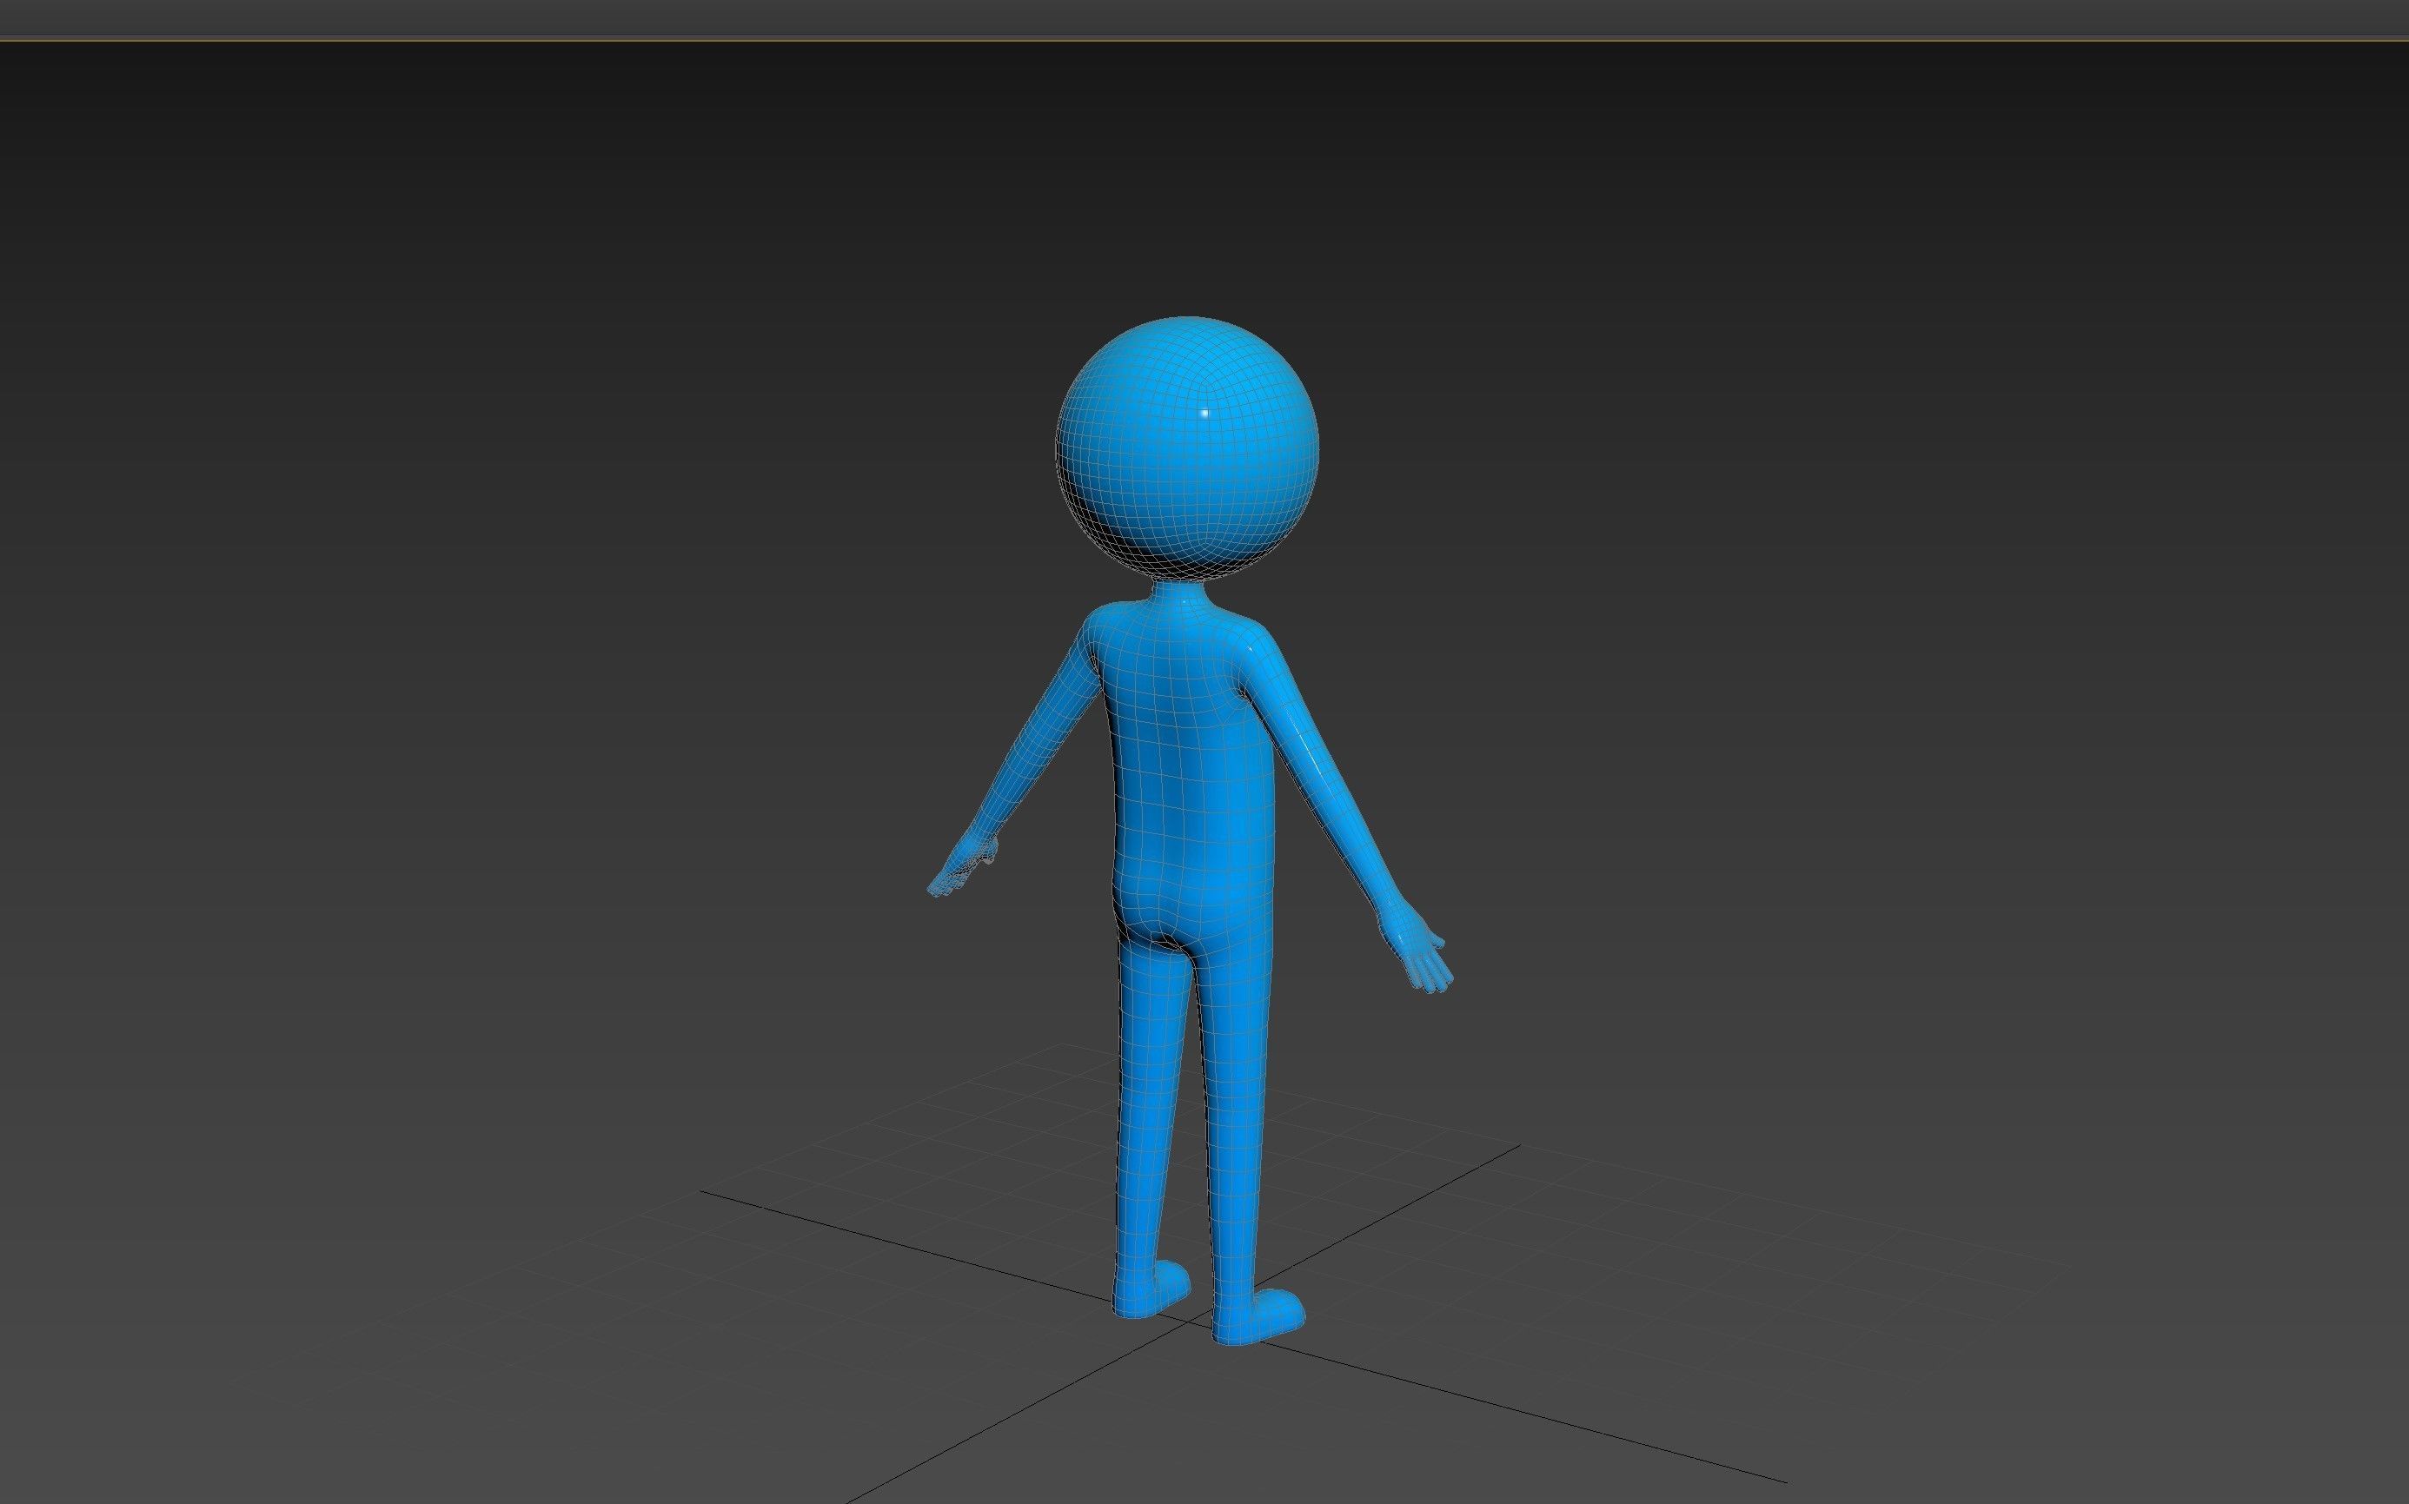Click the yellow viewport border highlight line

(1193, 42)
